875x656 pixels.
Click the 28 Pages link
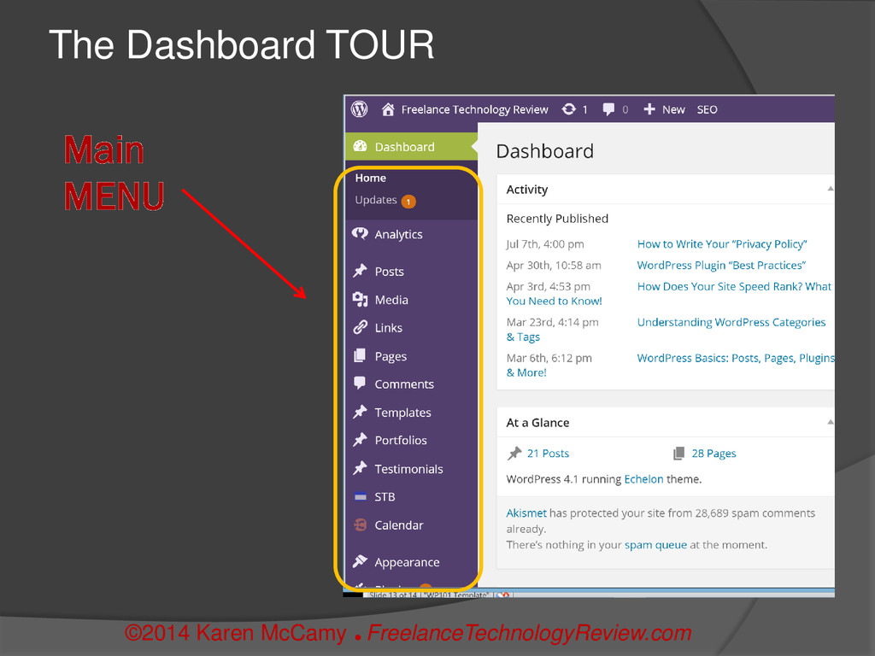click(x=714, y=454)
